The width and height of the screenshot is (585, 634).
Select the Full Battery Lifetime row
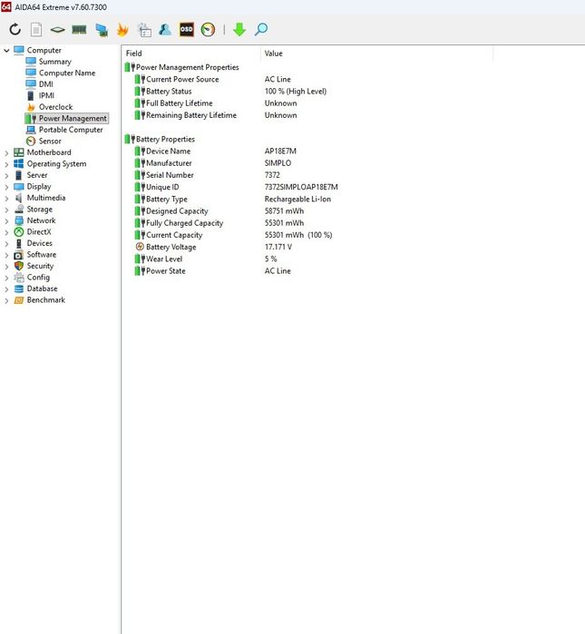tap(309, 103)
